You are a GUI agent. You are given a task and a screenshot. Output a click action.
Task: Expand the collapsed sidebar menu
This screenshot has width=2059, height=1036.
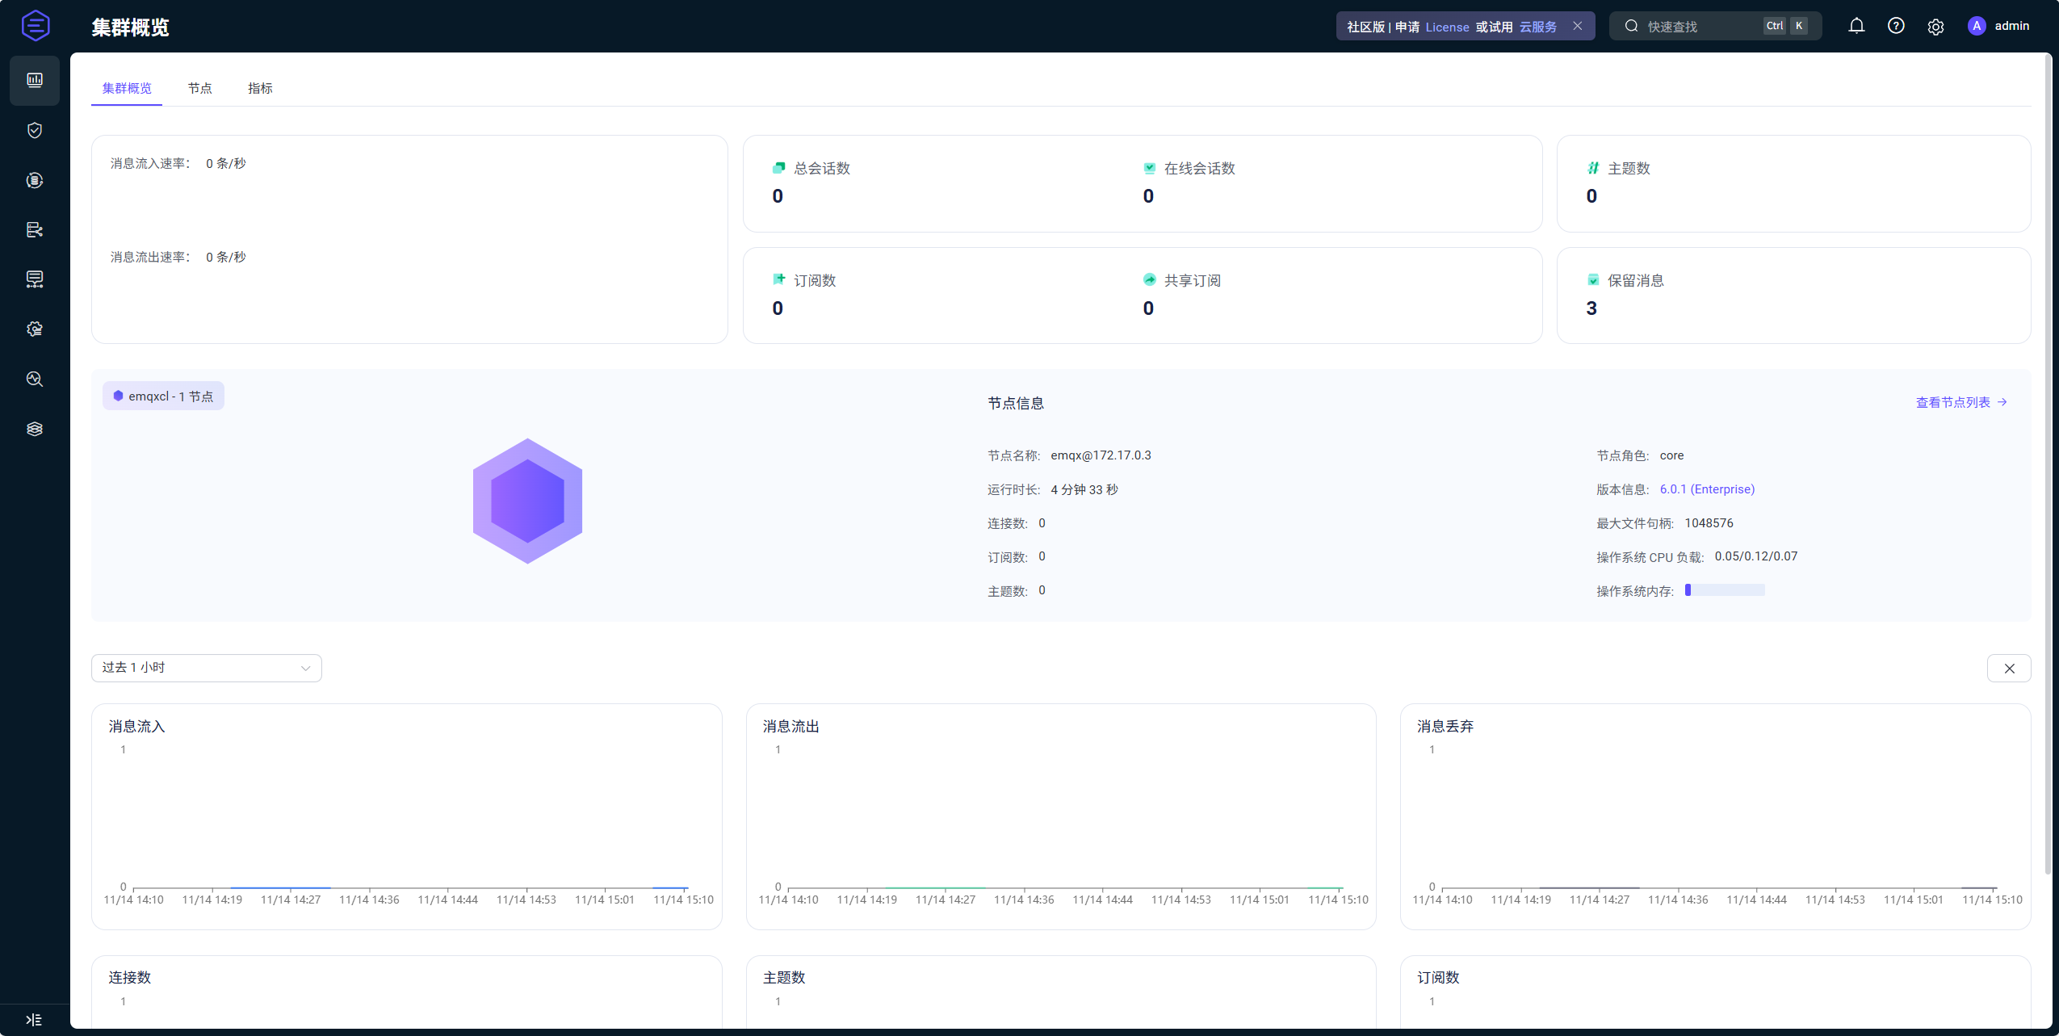point(34,1019)
